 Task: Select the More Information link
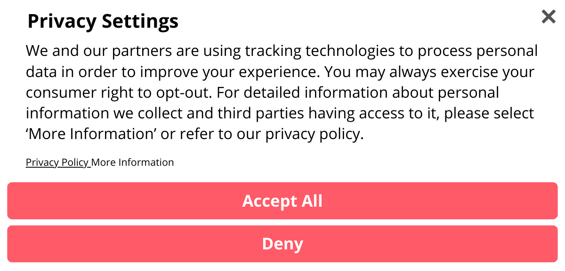[x=133, y=163]
